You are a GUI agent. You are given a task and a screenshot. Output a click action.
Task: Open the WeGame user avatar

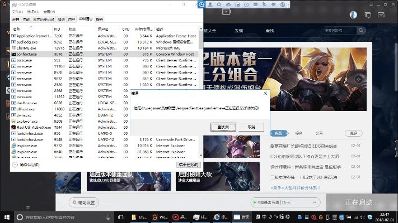pyautogui.click(x=353, y=15)
